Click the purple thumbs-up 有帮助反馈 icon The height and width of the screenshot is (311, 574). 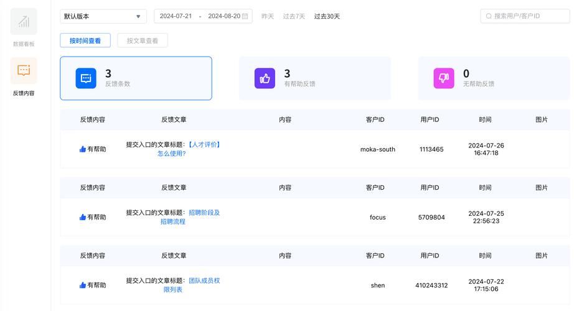click(265, 78)
